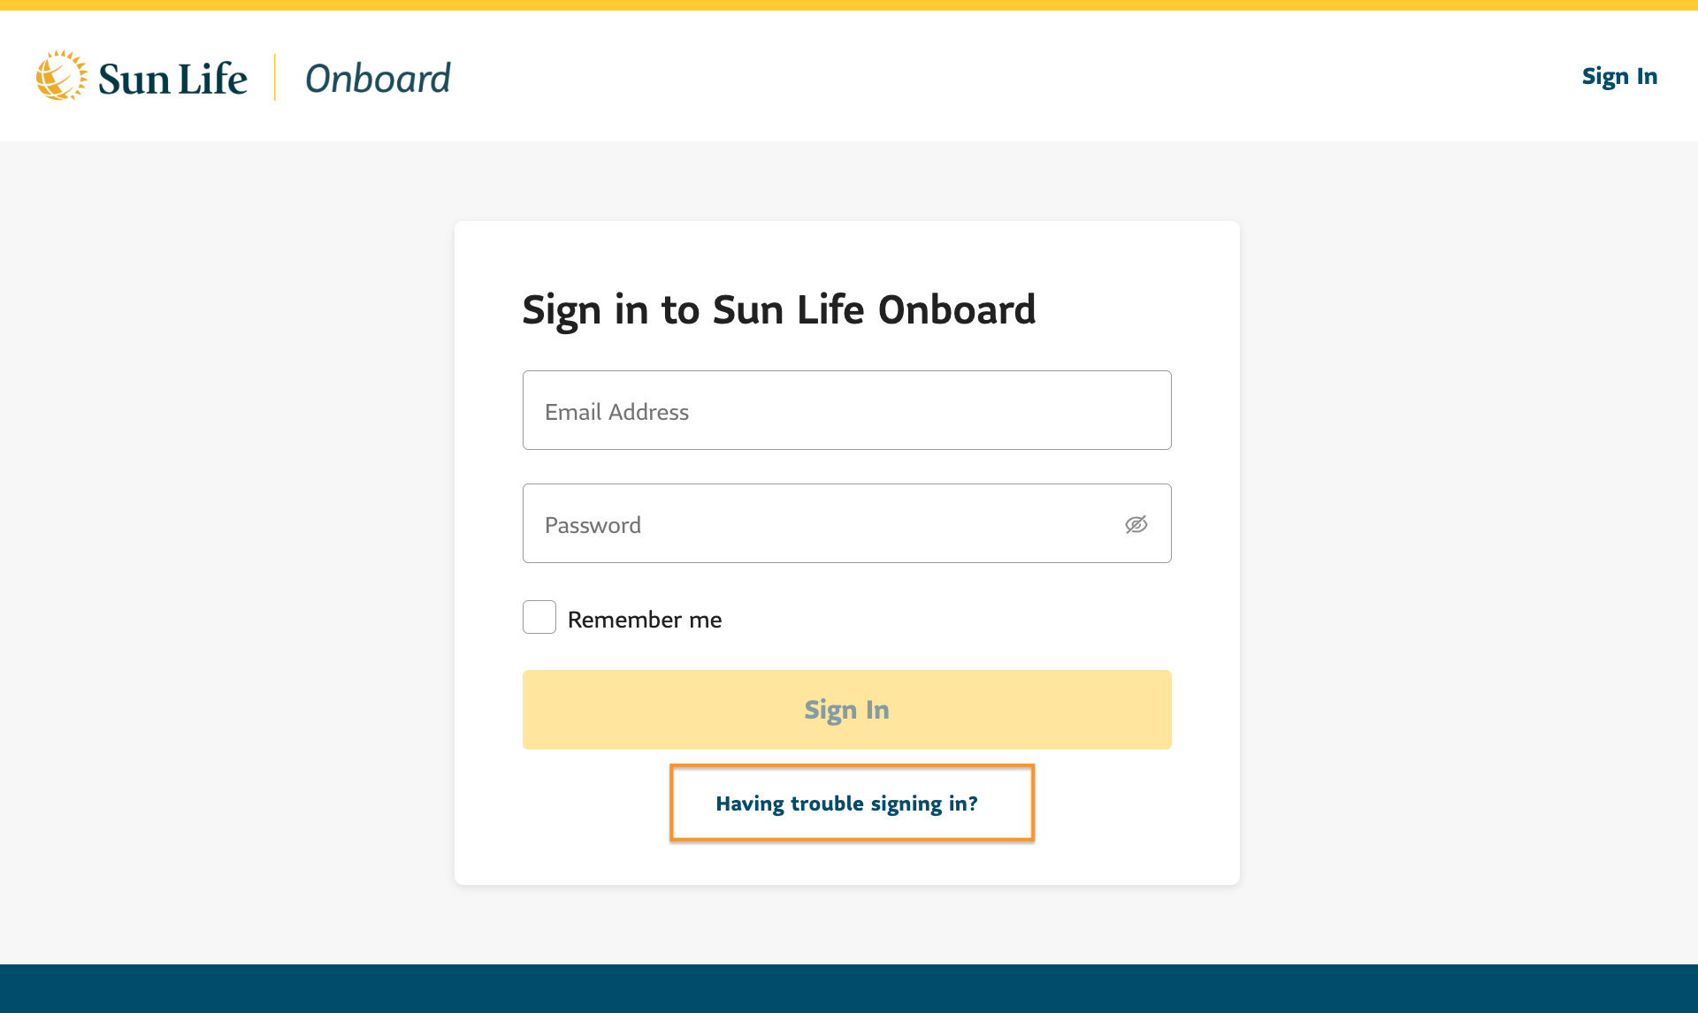Viewport: 1698px width, 1013px height.
Task: Click the yellow divider beside Onboard
Action: coord(275,77)
